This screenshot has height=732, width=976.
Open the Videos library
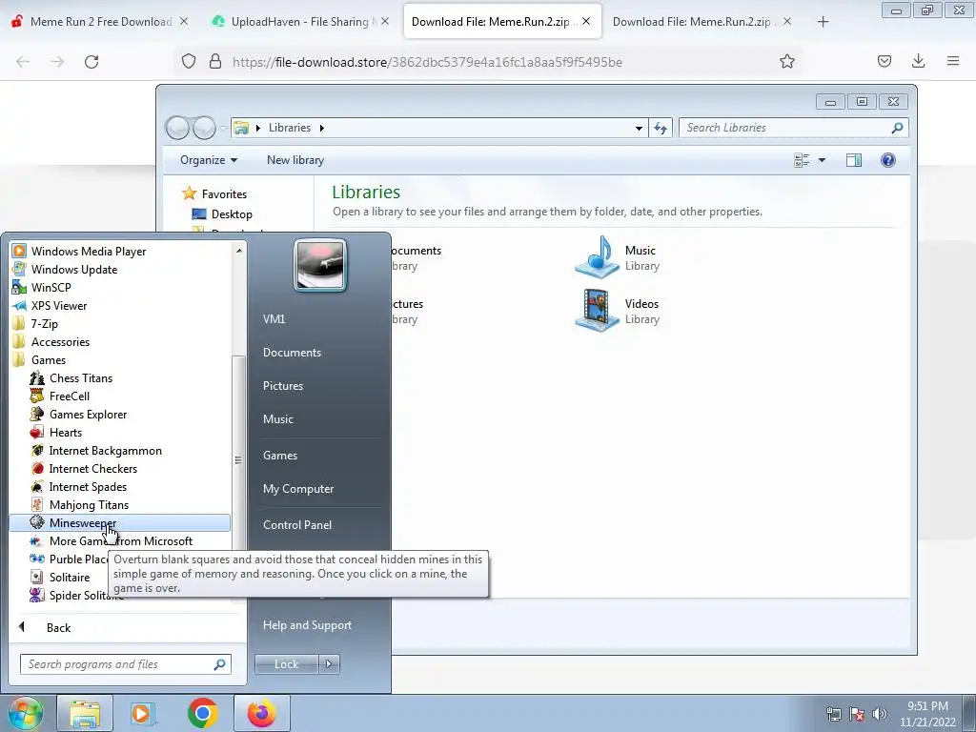tap(617, 311)
